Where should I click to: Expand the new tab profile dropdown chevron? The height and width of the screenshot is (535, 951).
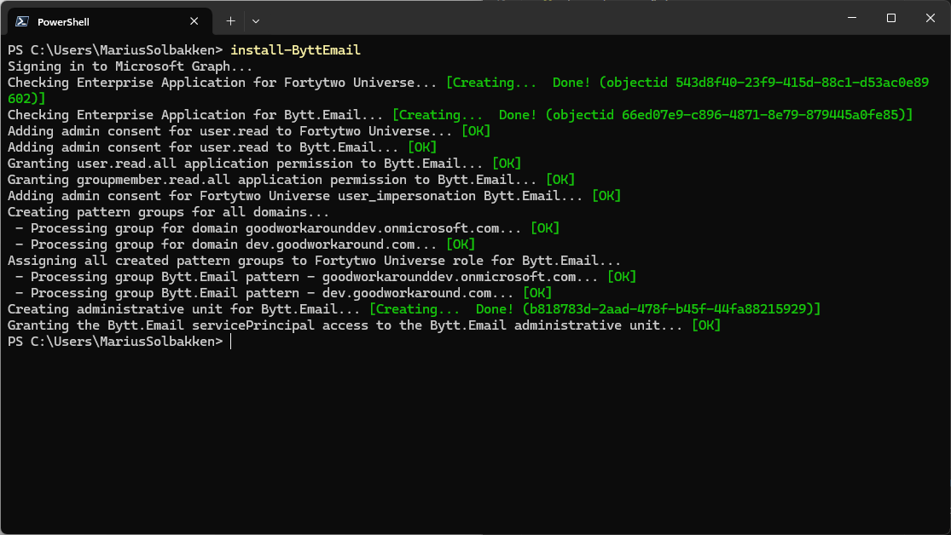click(256, 20)
